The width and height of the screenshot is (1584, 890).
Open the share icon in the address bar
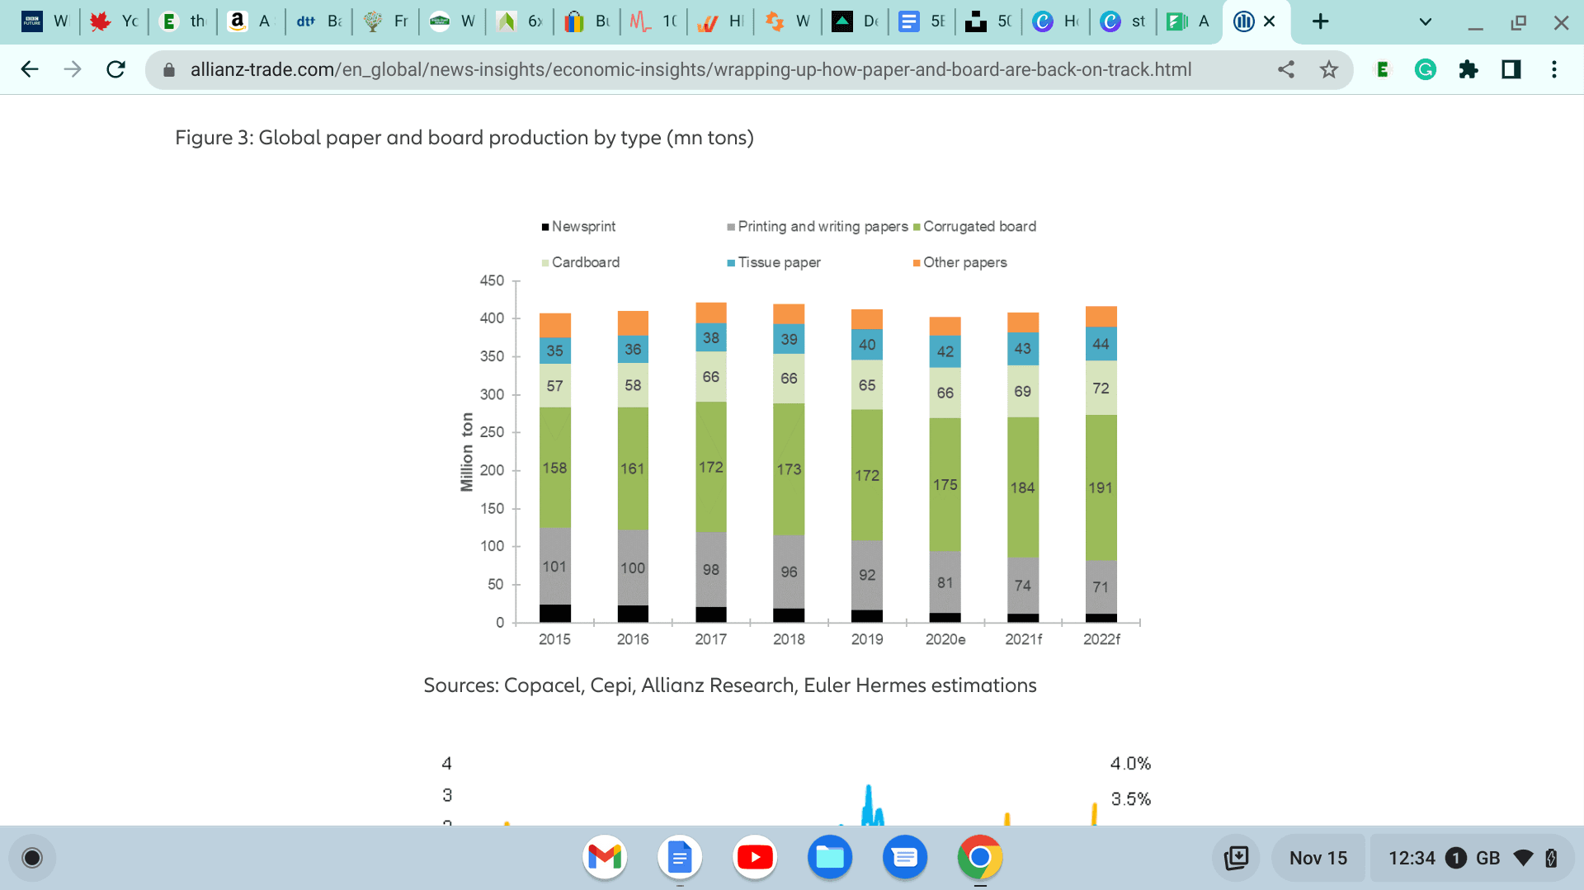click(x=1286, y=69)
